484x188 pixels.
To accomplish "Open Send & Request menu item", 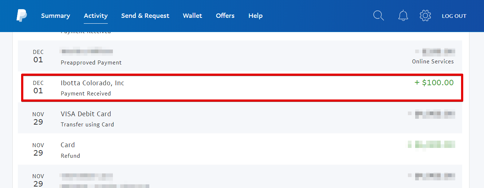I will (145, 16).
